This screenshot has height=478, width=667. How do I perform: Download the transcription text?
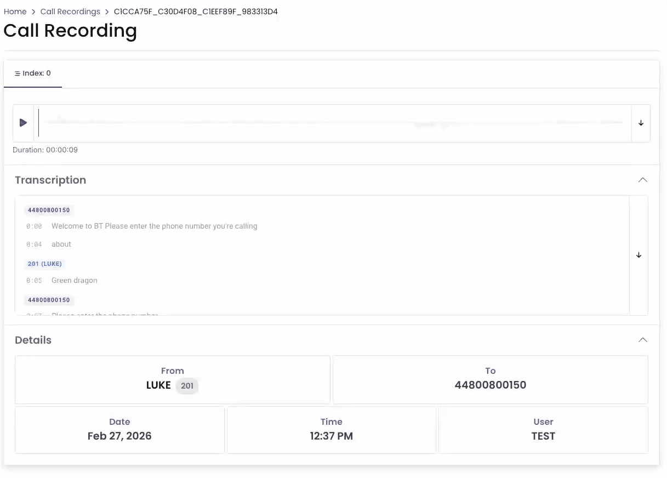pos(638,255)
